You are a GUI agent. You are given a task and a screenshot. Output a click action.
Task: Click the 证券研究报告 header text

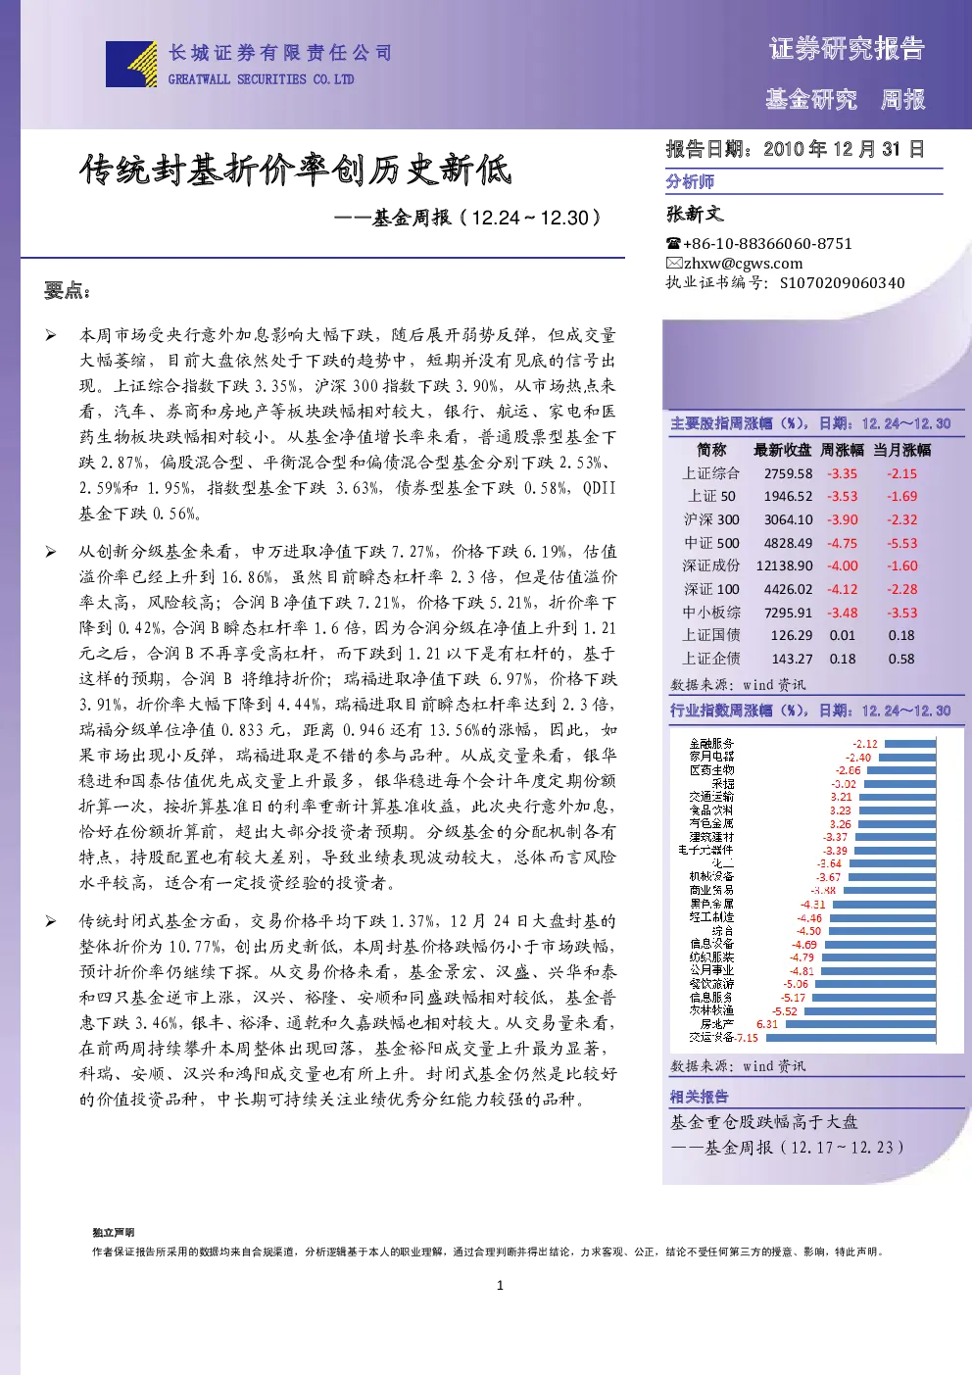[x=847, y=48]
